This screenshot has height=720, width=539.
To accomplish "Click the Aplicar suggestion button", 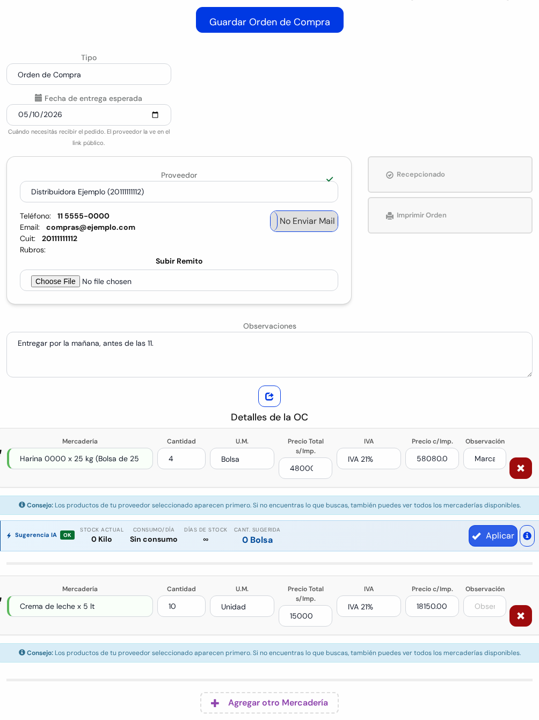I will point(493,536).
